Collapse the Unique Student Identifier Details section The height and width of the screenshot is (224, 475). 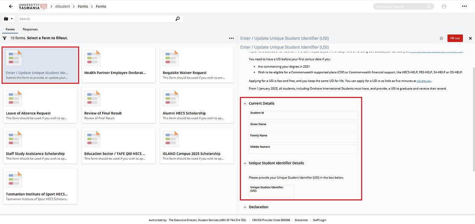[245, 163]
